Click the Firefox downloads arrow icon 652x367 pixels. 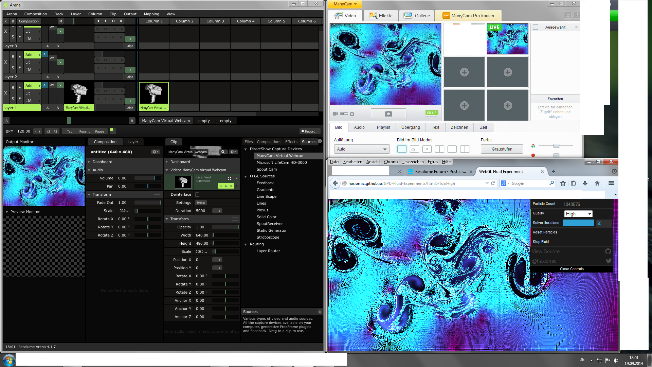tap(585, 183)
